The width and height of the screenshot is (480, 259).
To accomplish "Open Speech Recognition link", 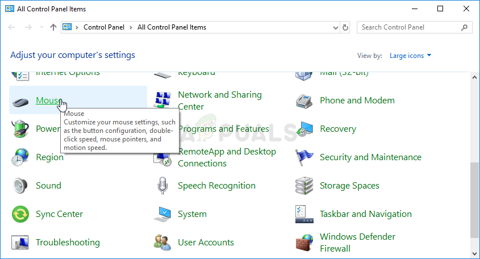I will (217, 186).
